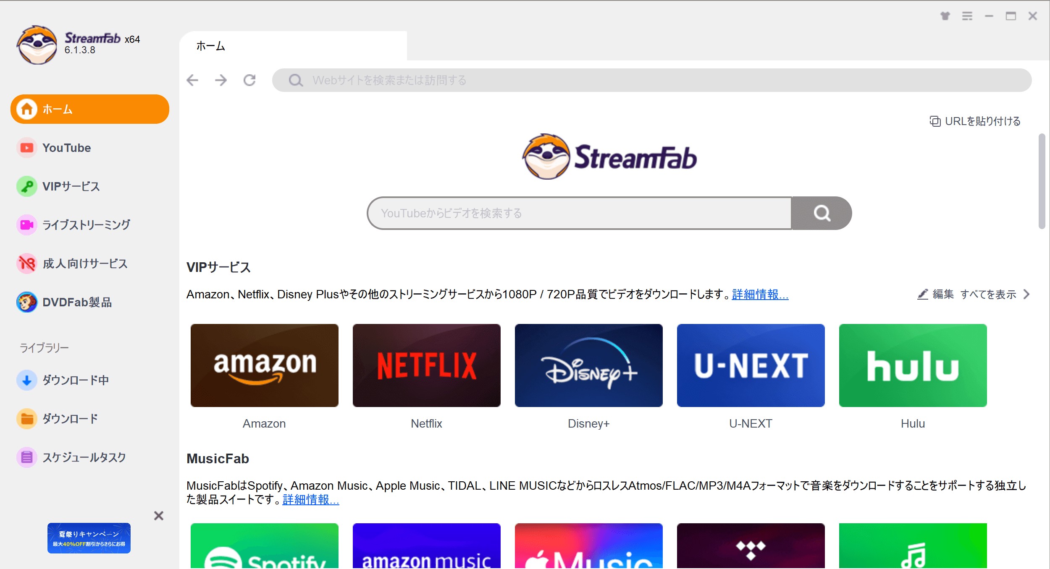
Task: Close the campaign banner with X
Action: pyautogui.click(x=158, y=516)
